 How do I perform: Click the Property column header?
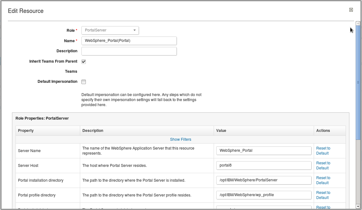point(26,131)
